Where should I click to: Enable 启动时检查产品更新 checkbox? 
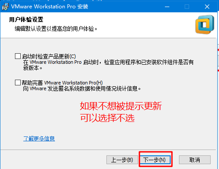click(x=18, y=56)
